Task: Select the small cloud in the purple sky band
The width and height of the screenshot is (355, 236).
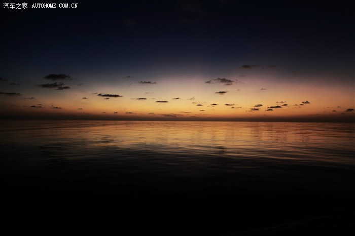Action: [x=147, y=82]
